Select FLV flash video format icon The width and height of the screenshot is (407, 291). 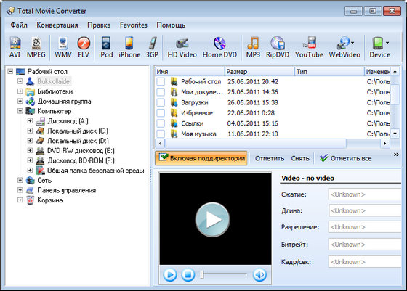tap(84, 47)
